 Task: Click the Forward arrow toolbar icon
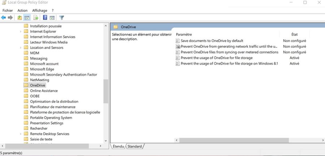pos(10,18)
